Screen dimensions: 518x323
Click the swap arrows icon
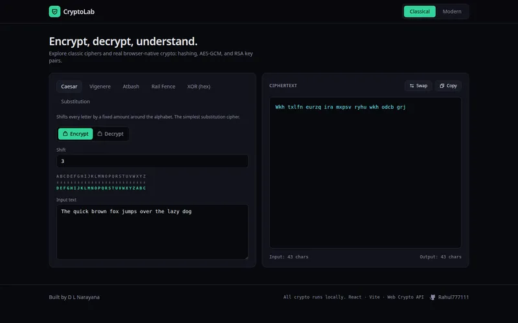412,86
